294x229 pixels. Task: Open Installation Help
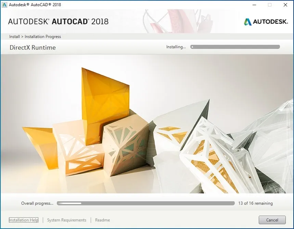pos(23,220)
